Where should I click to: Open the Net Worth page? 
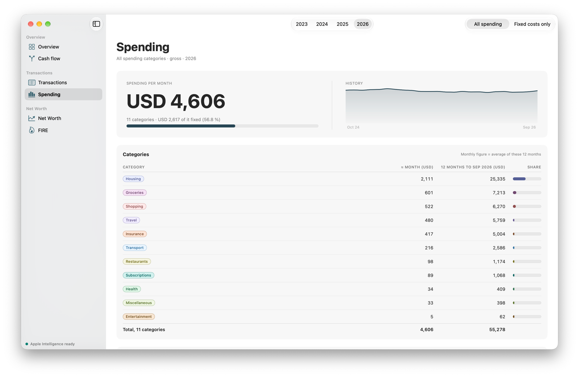tap(63, 118)
